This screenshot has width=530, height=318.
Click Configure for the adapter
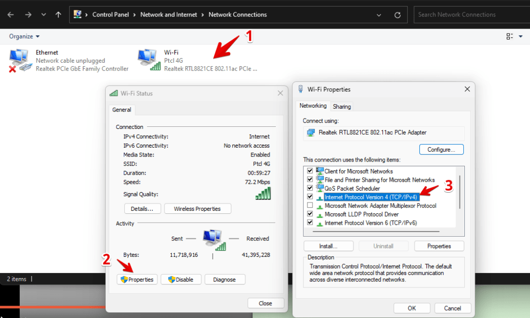[x=441, y=150]
